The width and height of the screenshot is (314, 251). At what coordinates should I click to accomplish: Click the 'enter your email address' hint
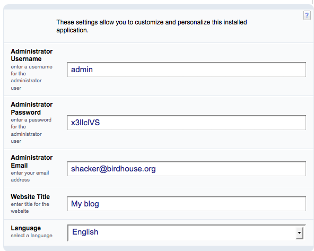point(30,176)
